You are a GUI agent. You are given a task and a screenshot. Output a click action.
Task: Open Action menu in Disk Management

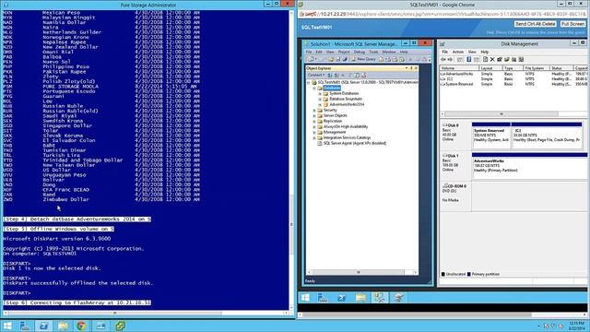458,52
